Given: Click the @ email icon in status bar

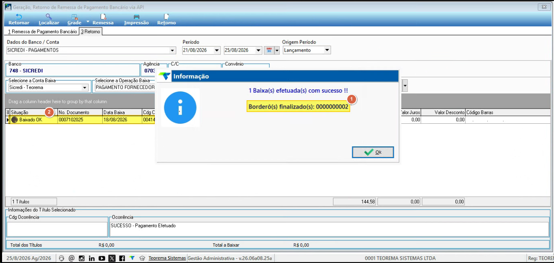Looking at the screenshot, I should [x=71, y=258].
